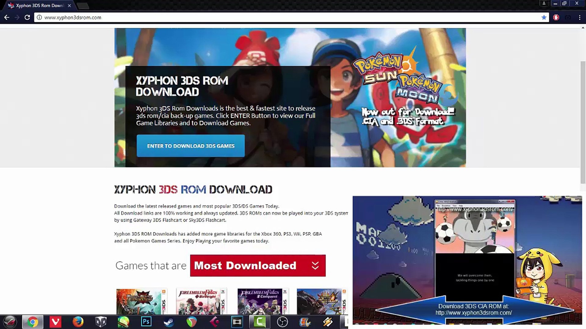Open the green-red shield app in taskbar
The image size is (586, 329).
click(192, 322)
